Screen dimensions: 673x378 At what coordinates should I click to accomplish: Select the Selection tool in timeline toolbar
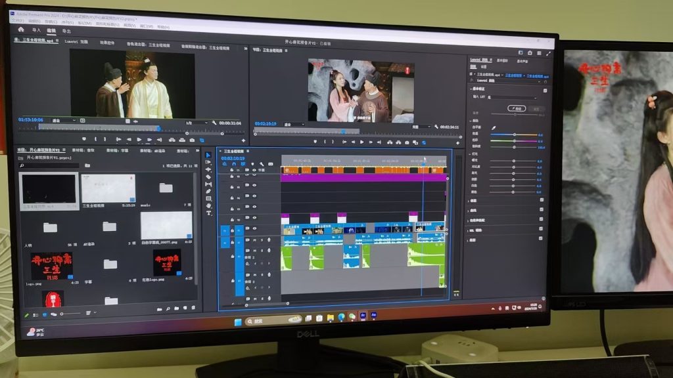tap(208, 155)
